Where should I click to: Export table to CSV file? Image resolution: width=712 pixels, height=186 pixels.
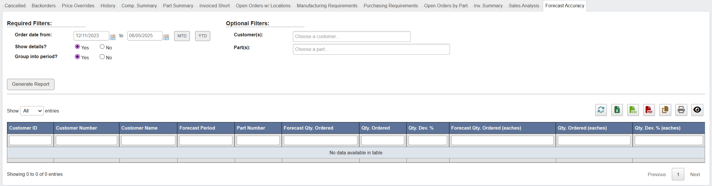click(633, 110)
